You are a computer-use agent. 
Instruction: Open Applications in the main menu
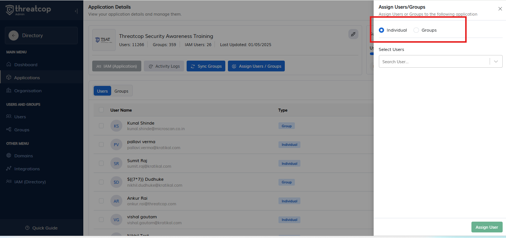[27, 78]
